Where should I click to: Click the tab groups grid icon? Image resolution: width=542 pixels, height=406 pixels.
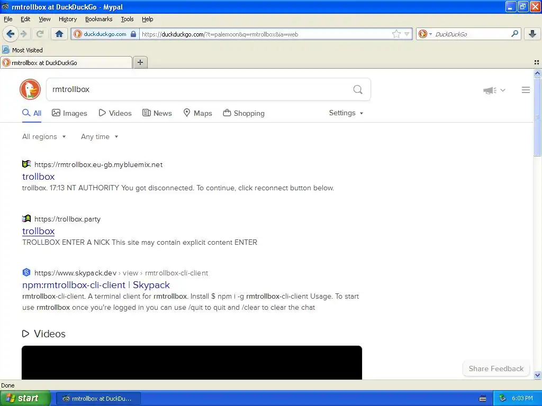pos(537,62)
